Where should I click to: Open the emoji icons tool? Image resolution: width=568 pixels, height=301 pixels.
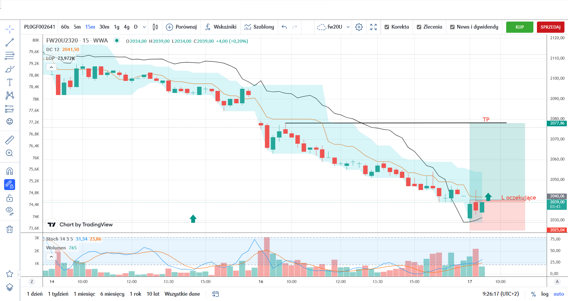[x=10, y=121]
